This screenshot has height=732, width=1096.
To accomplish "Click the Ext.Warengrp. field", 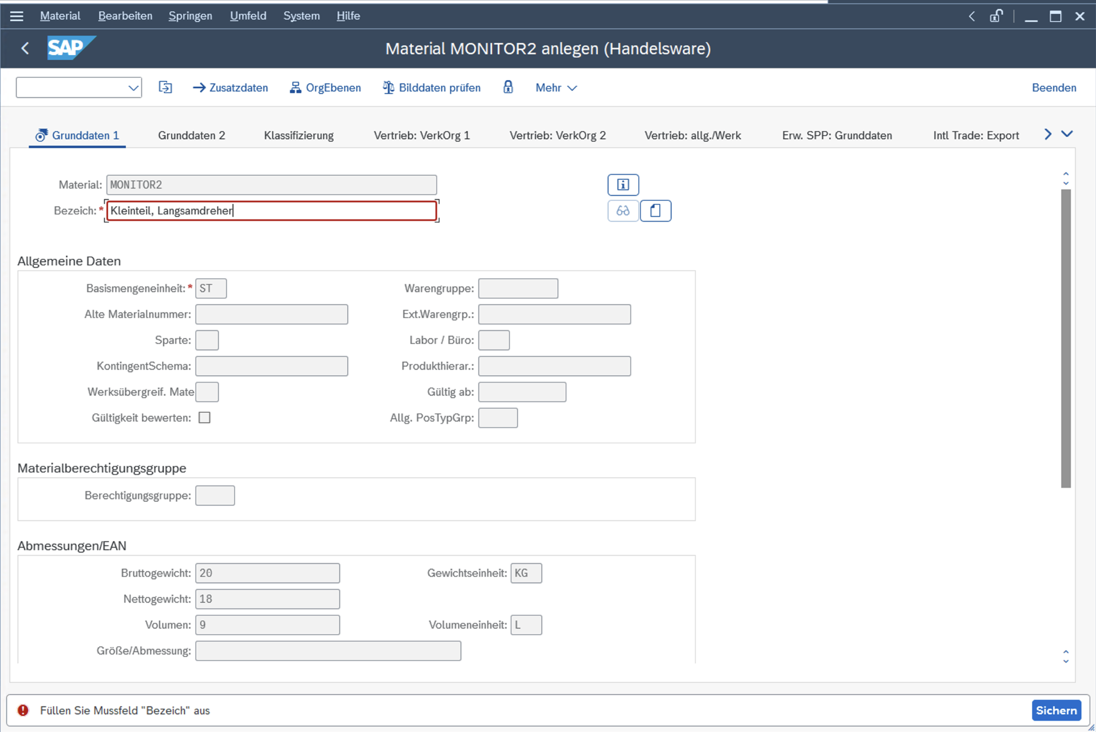I will click(554, 314).
